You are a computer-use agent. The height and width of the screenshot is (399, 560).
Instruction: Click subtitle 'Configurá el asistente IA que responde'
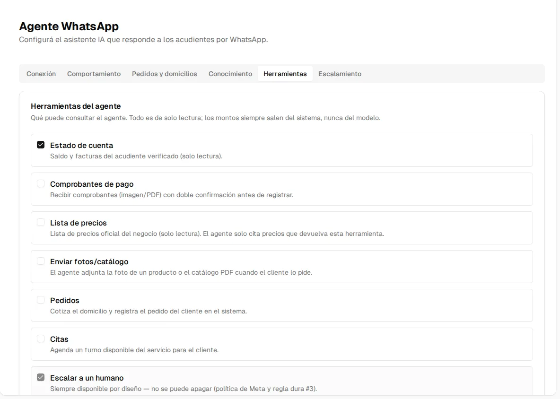click(144, 40)
